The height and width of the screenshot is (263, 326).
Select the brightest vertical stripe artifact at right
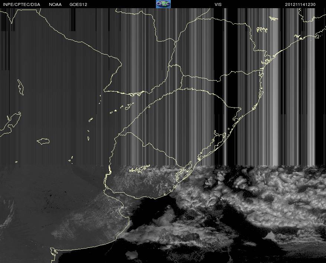(276, 87)
